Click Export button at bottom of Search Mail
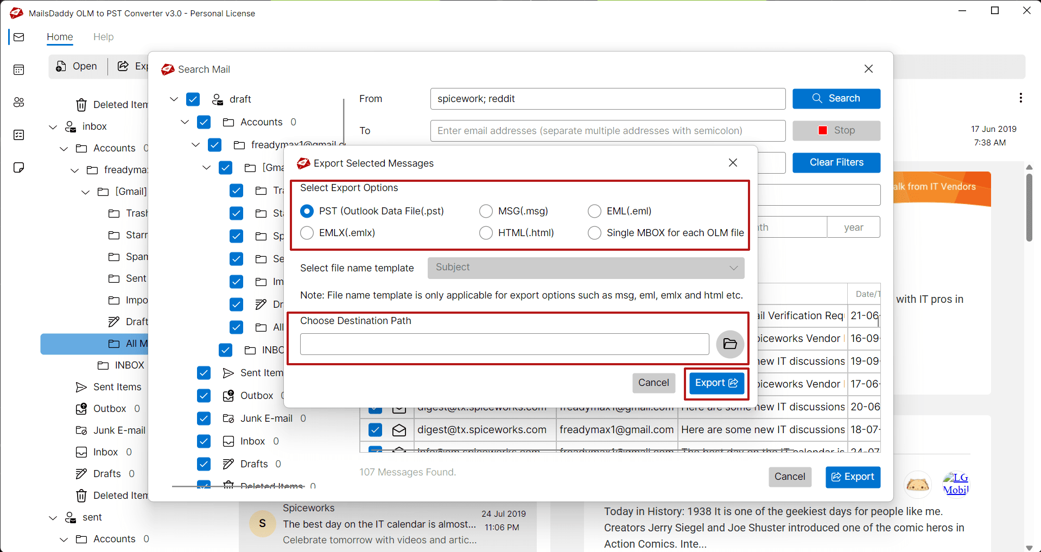This screenshot has width=1041, height=552. tap(853, 477)
